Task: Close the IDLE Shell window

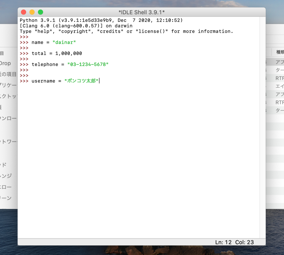Action: [x=24, y=12]
